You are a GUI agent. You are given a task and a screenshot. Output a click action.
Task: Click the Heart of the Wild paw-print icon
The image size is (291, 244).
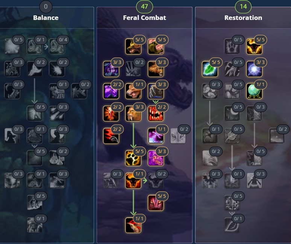(133, 158)
